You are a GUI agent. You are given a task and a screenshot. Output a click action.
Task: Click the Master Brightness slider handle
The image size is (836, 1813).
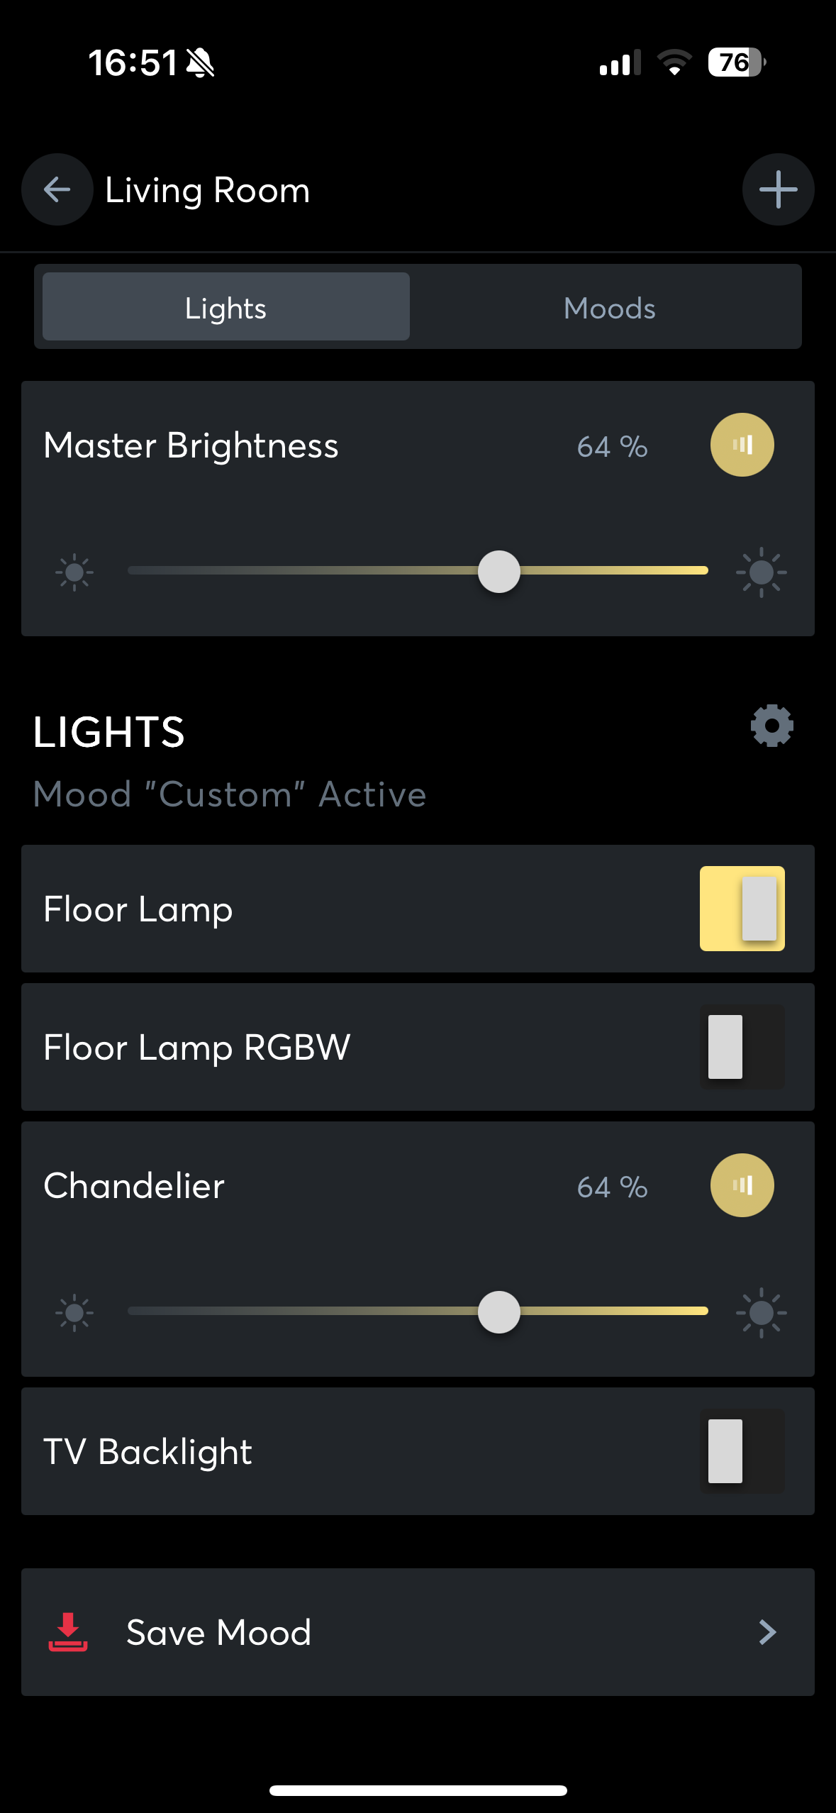pyautogui.click(x=499, y=572)
